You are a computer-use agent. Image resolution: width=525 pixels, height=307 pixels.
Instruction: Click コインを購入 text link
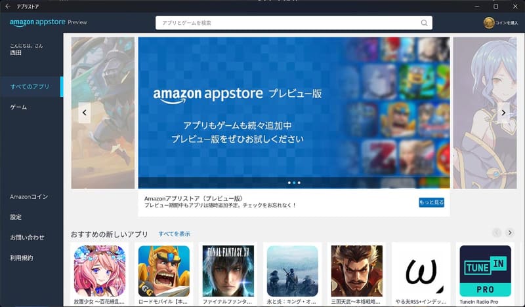(506, 23)
